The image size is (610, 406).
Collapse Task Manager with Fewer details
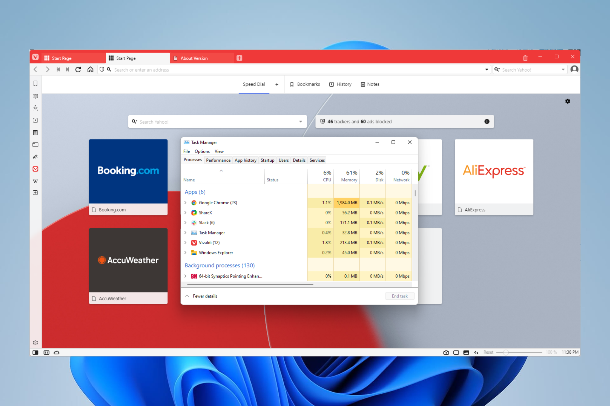coord(201,296)
